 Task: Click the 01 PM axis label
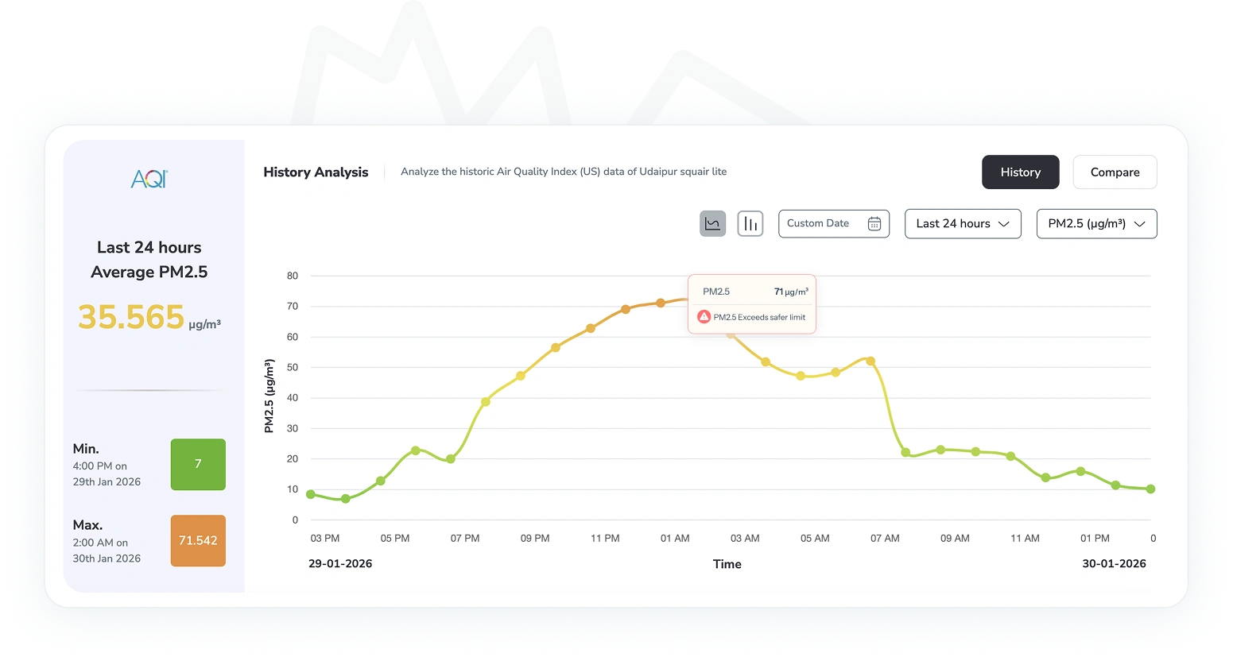pos(1095,539)
